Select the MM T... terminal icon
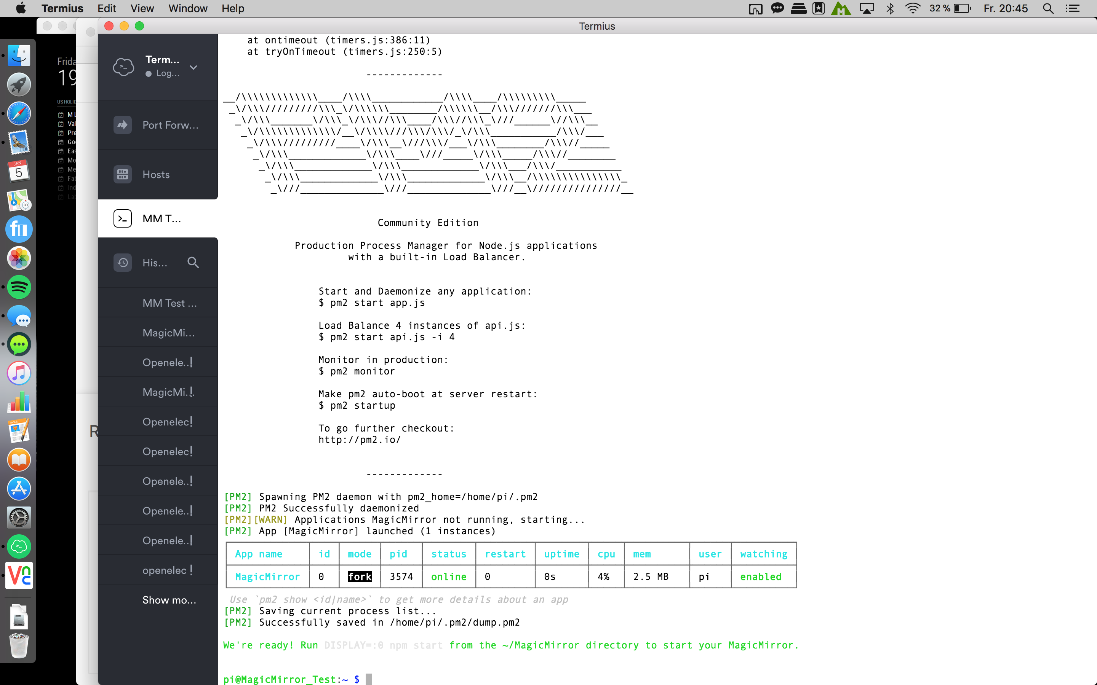 click(122, 219)
